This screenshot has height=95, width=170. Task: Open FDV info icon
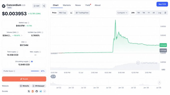click(x=26, y=42)
